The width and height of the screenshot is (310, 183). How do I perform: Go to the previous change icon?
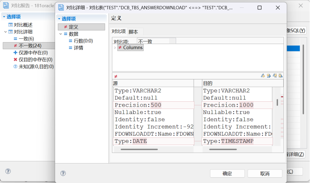point(281,76)
